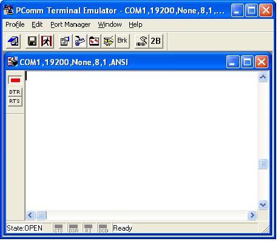Click the DCD status indicator

pyautogui.click(x=103, y=228)
